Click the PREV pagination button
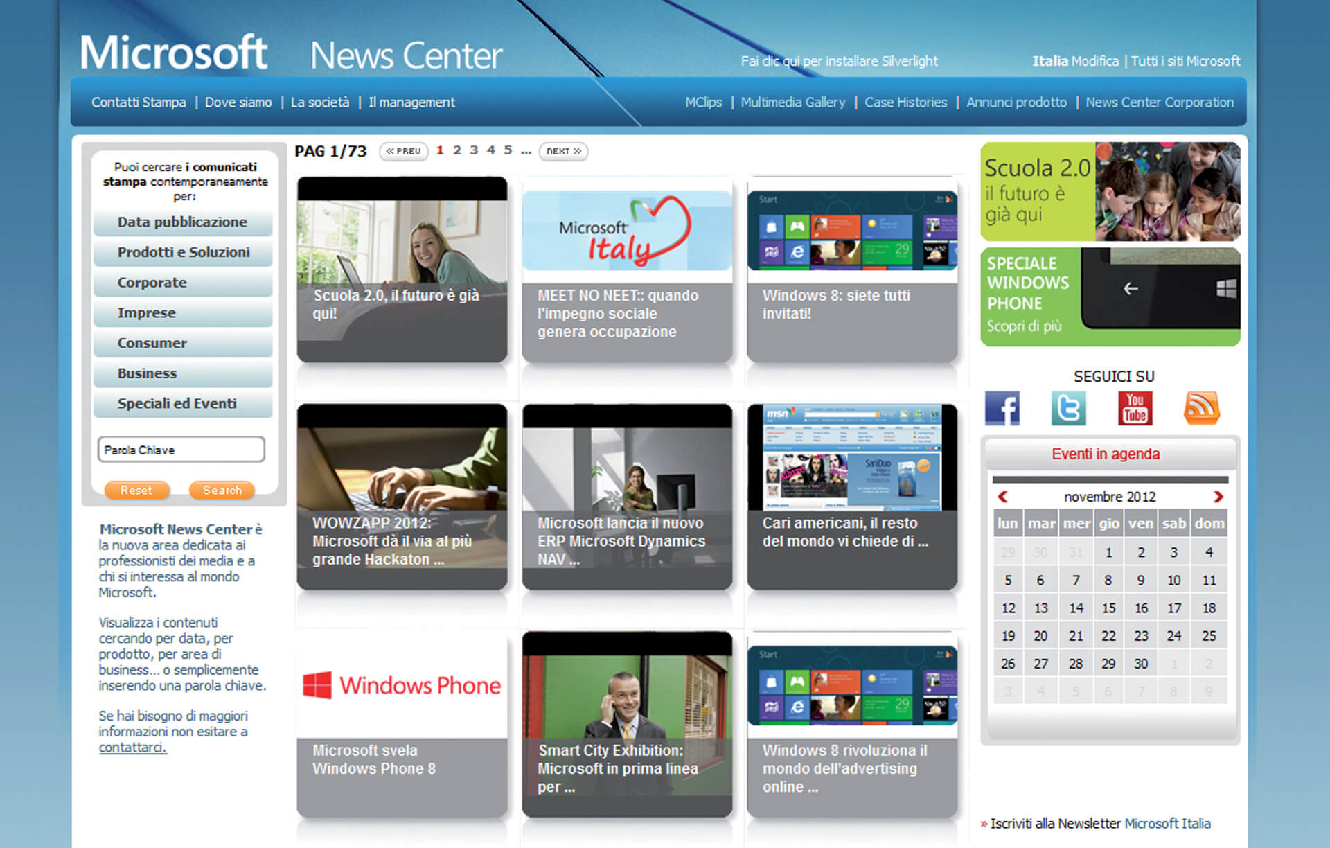 (403, 151)
